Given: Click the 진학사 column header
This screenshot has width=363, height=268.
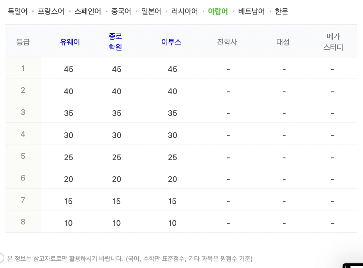Looking at the screenshot, I should (x=227, y=42).
